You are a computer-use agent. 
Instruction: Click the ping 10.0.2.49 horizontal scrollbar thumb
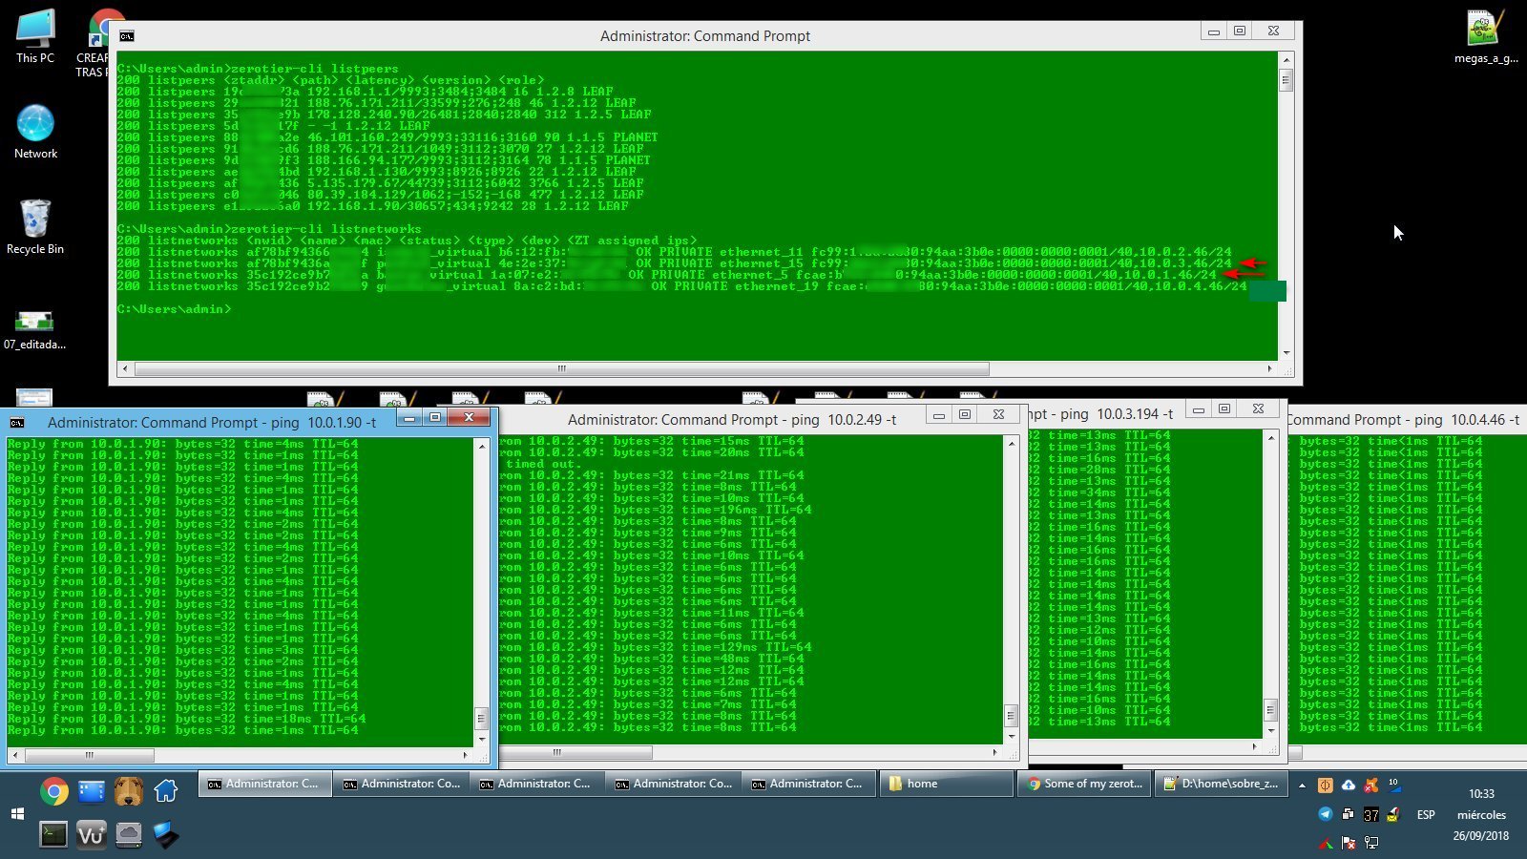click(x=575, y=752)
